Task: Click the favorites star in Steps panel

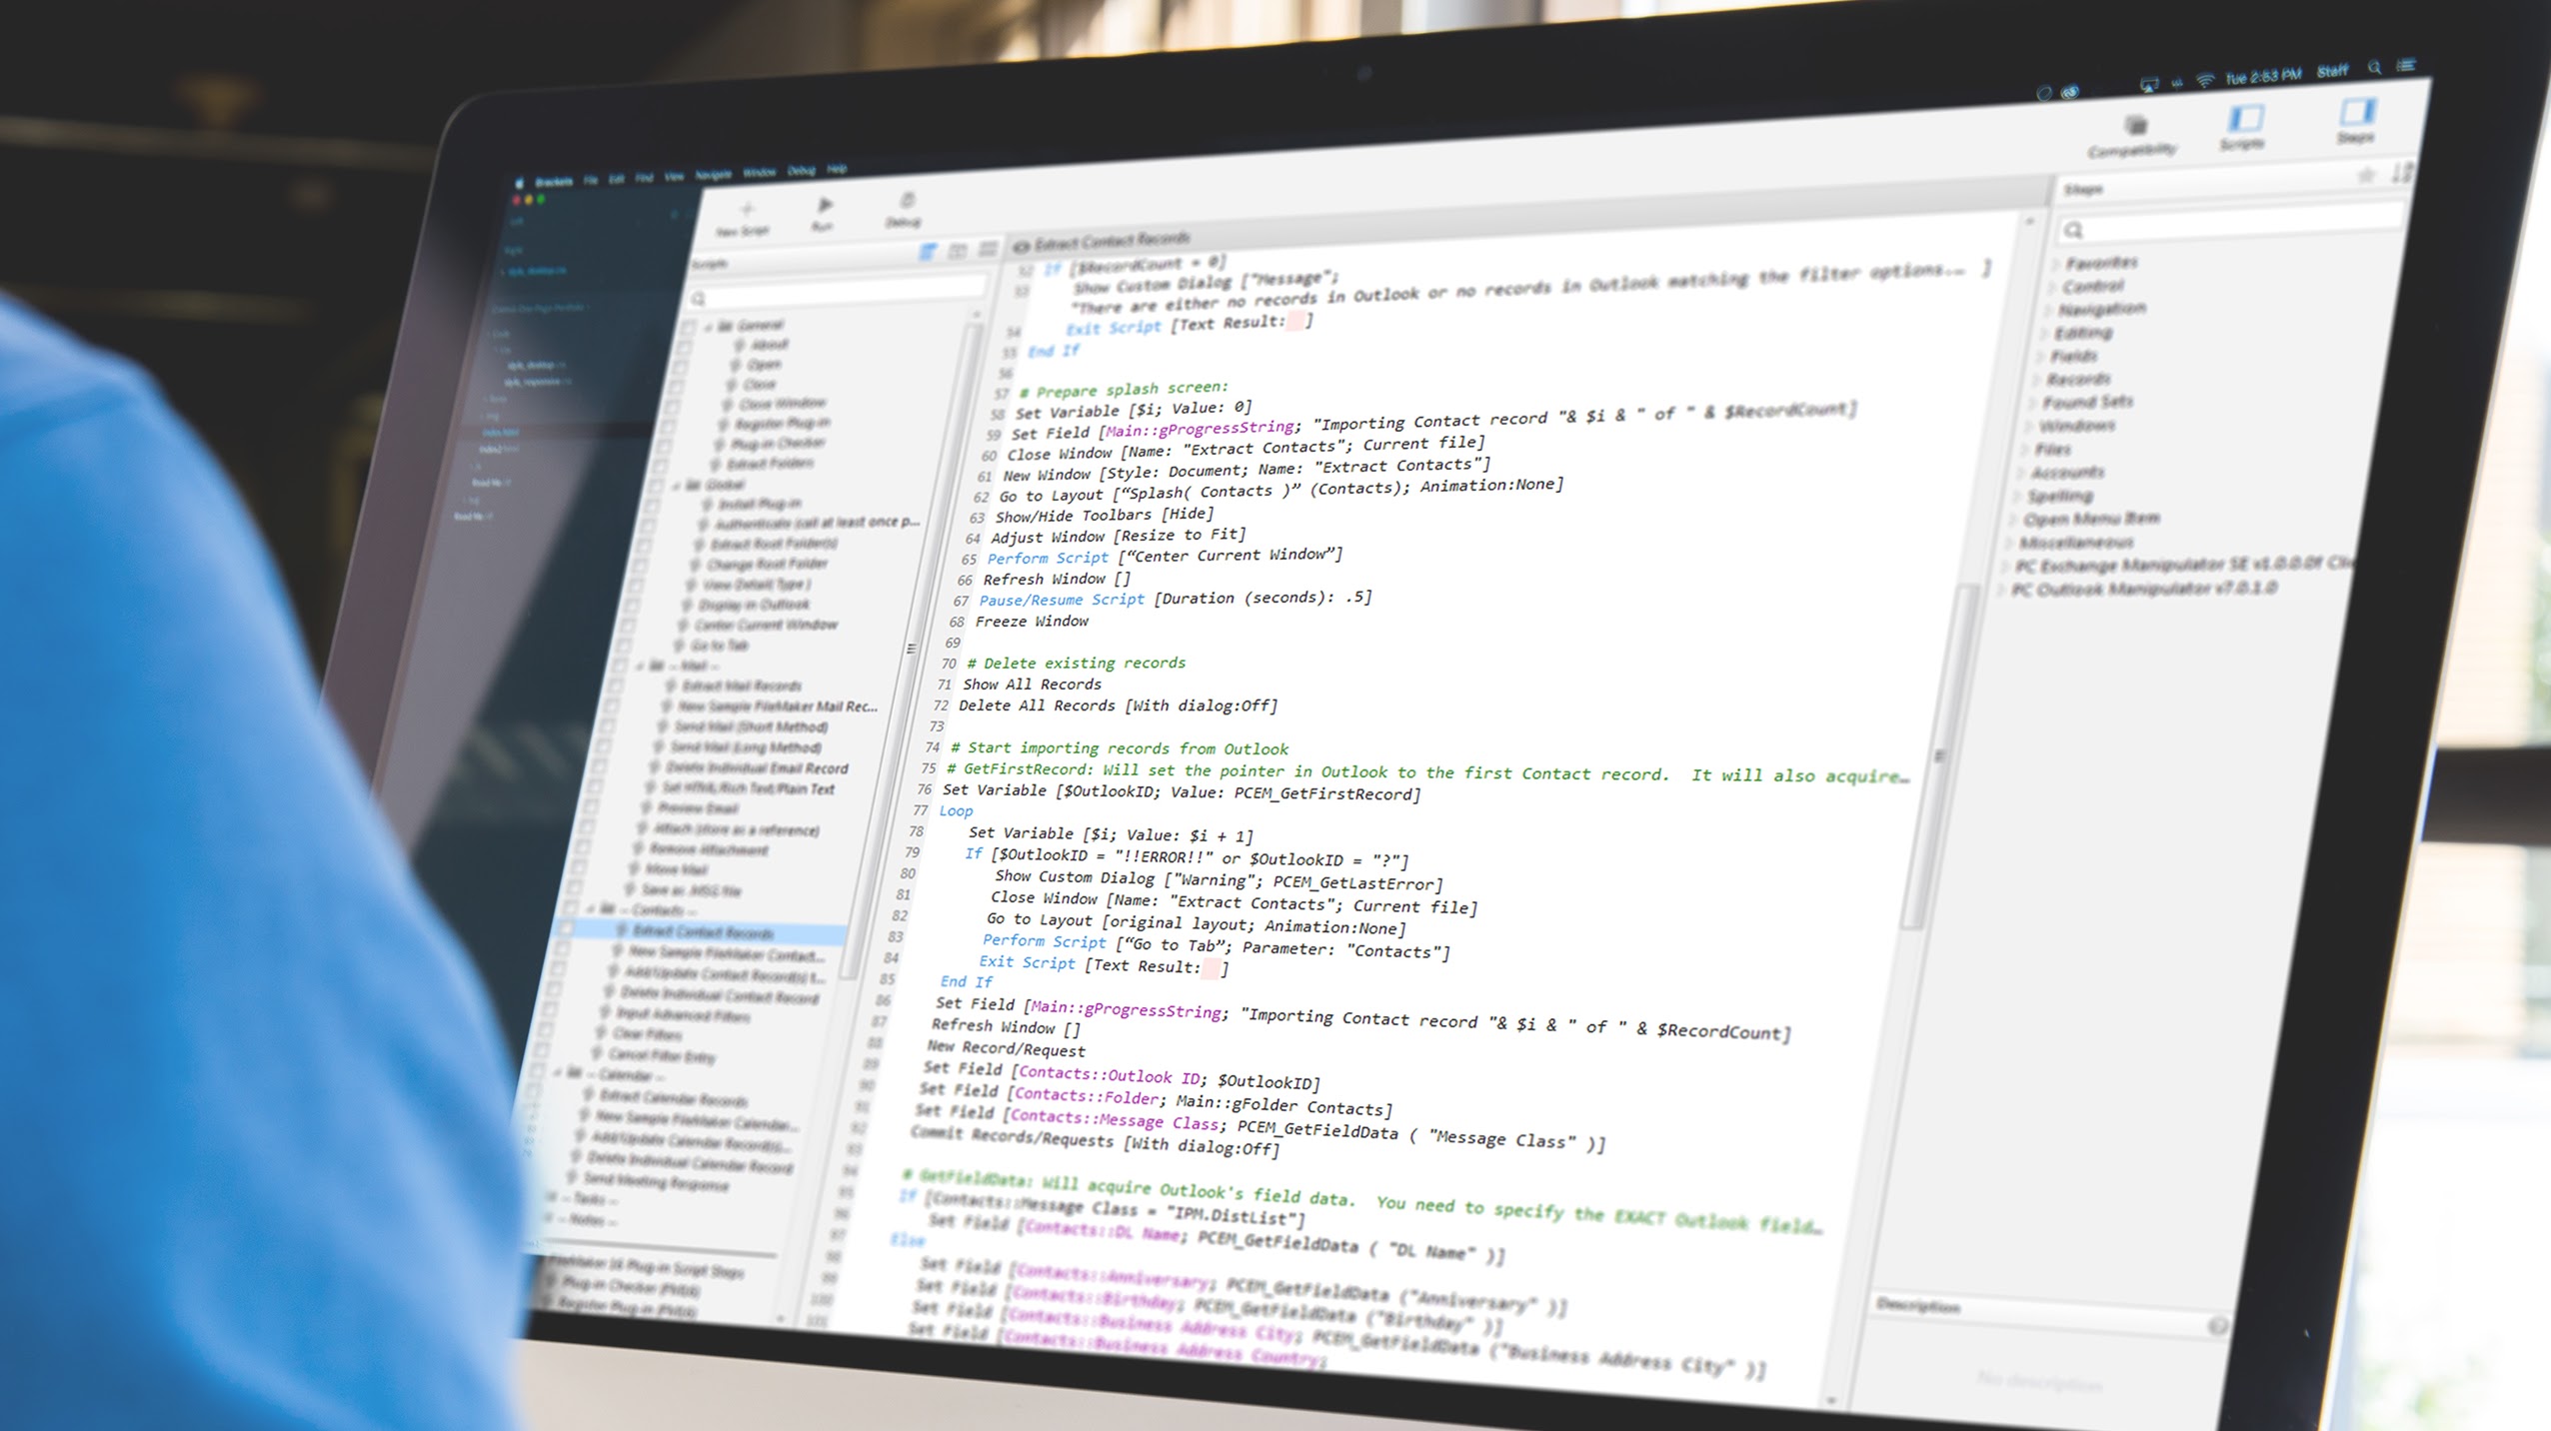Action: tap(2365, 176)
